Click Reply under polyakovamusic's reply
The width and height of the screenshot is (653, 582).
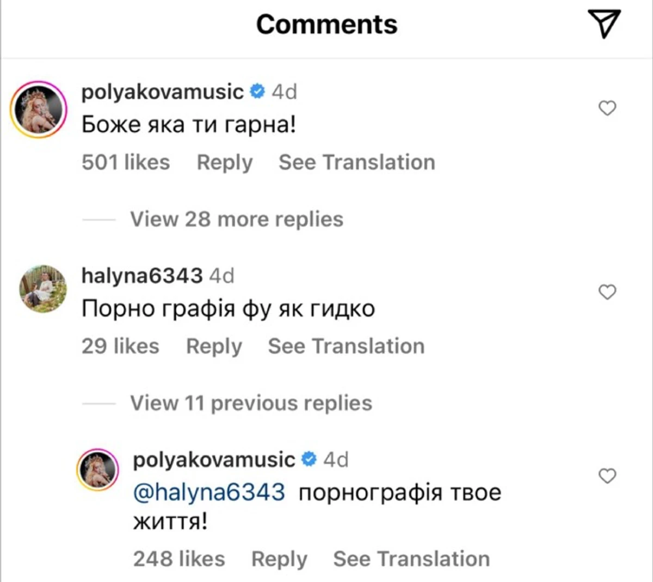click(279, 558)
